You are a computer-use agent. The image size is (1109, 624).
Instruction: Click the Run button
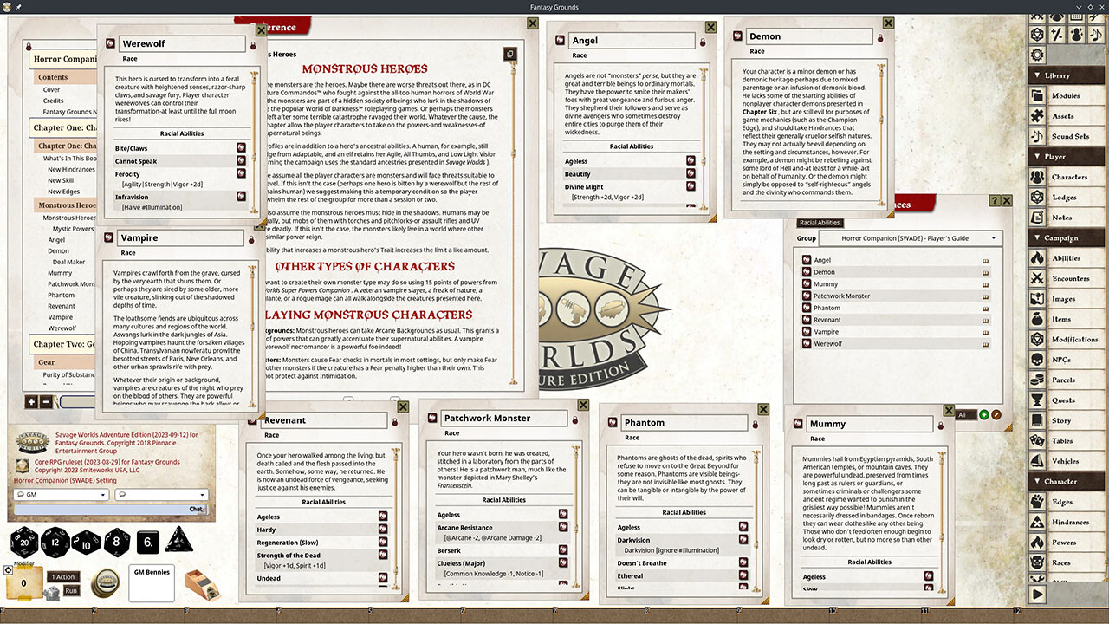click(71, 590)
